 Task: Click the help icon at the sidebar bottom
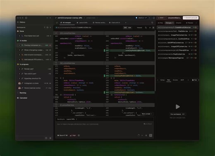click(46, 138)
